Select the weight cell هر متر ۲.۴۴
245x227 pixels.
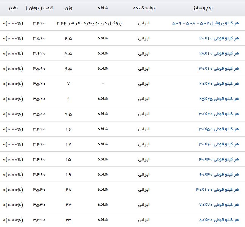68,23
